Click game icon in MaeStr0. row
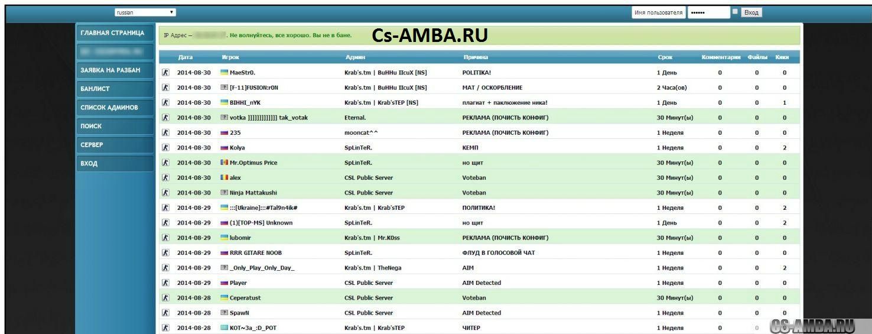This screenshot has height=334, width=872. [166, 72]
